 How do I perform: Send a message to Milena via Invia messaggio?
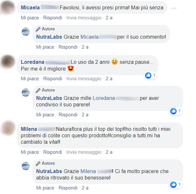[x=84, y=152]
